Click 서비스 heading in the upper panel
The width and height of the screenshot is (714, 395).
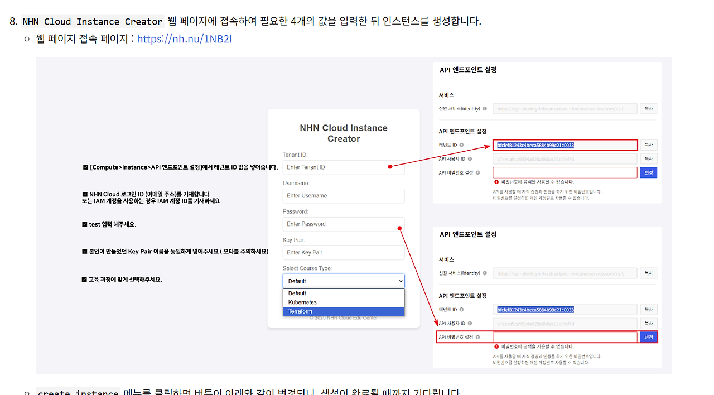pos(446,95)
